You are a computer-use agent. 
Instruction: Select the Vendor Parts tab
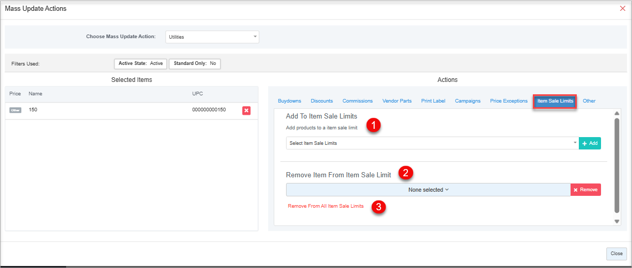pos(397,101)
